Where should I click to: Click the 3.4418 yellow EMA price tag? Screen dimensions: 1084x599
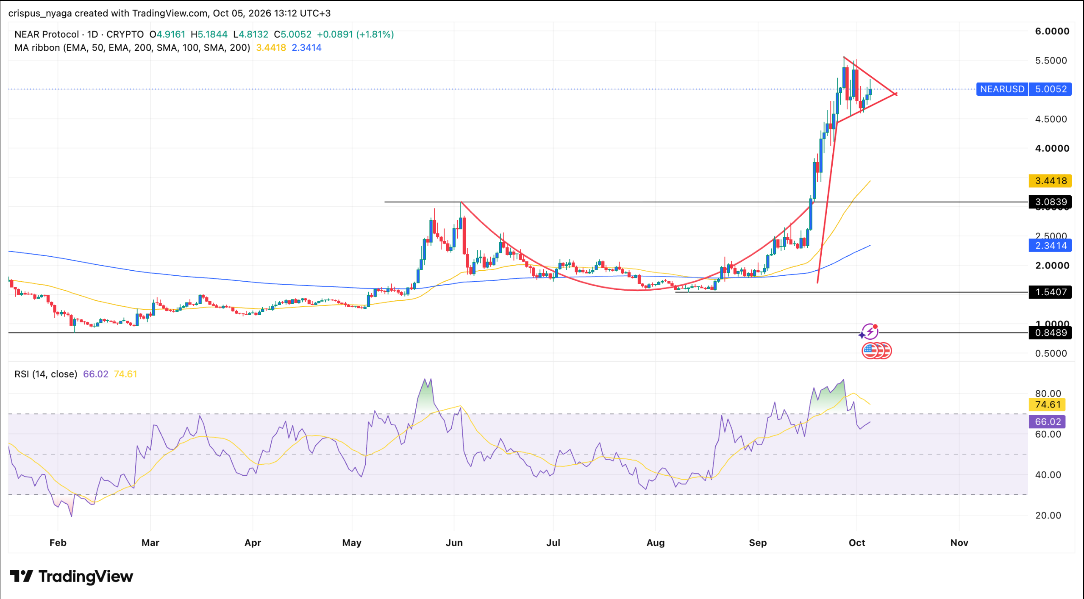click(x=1050, y=181)
